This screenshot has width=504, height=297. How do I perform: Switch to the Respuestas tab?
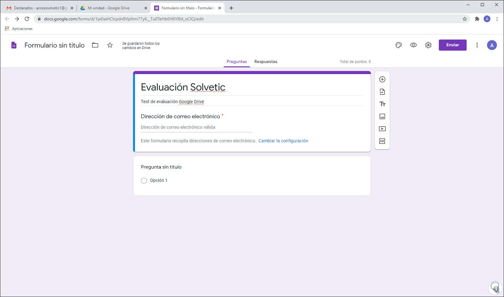click(266, 62)
